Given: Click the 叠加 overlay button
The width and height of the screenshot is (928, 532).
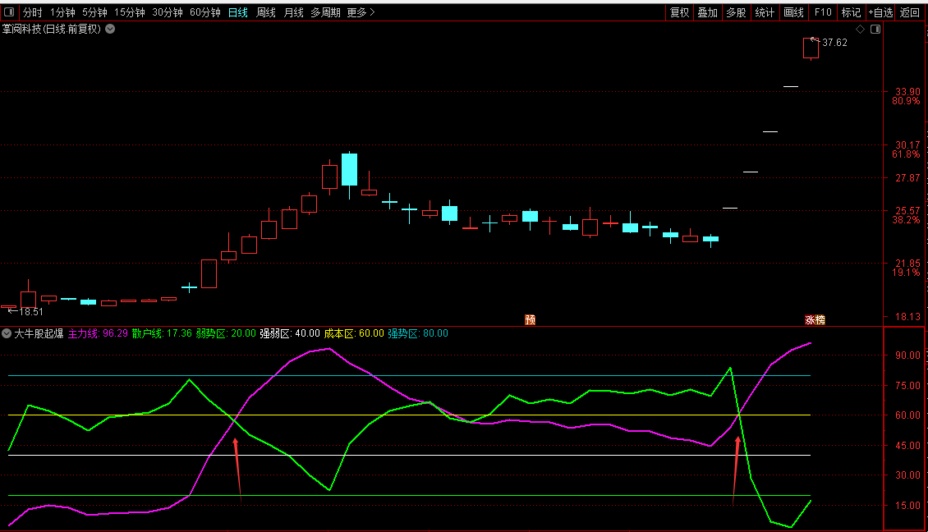Looking at the screenshot, I should [x=707, y=12].
